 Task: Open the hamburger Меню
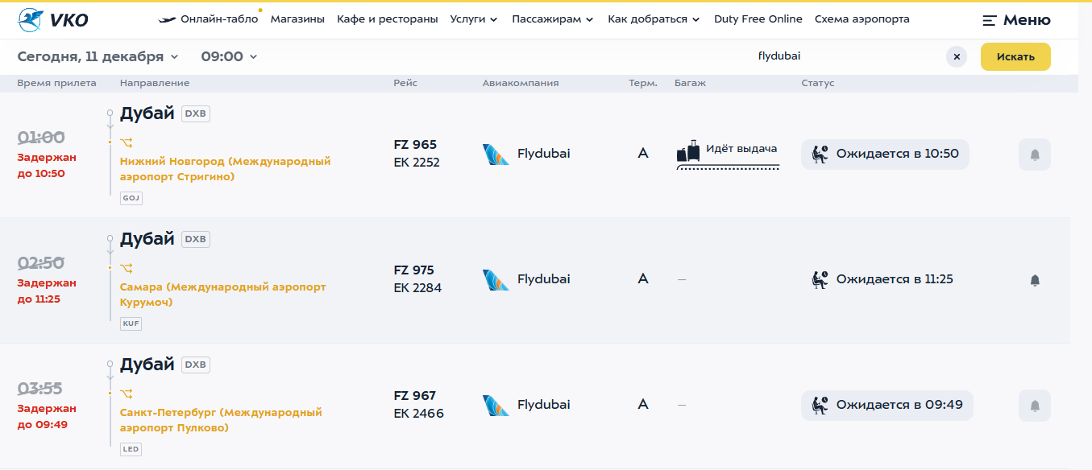(1016, 20)
